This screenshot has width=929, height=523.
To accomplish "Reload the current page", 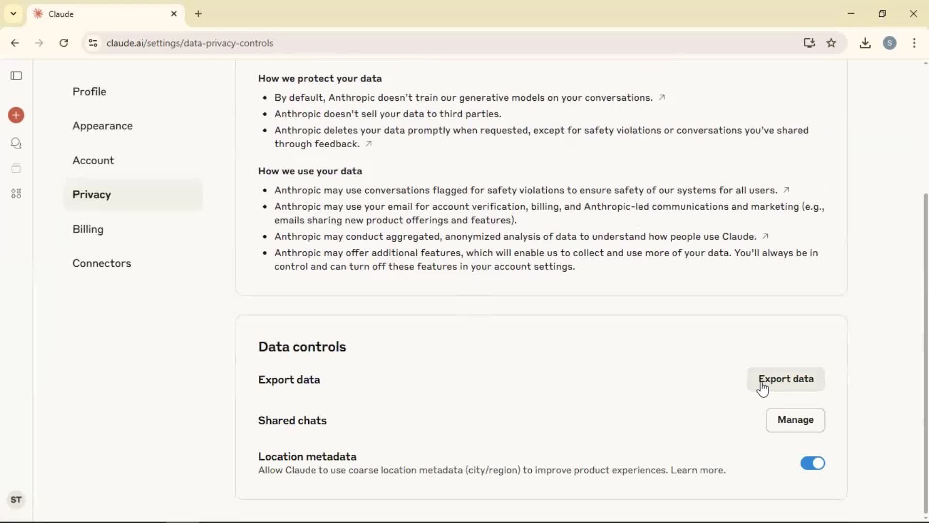I will tap(63, 43).
